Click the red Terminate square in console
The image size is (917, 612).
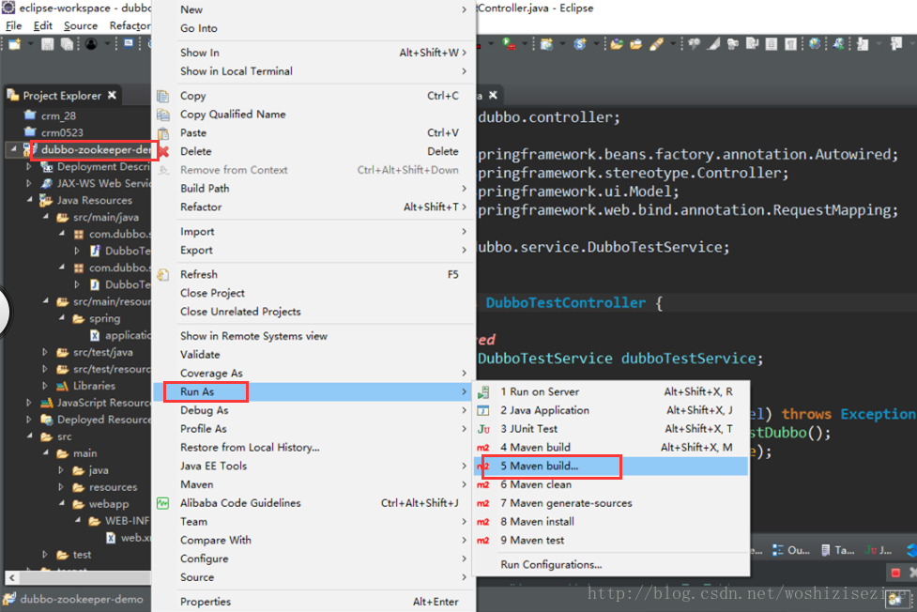[x=895, y=573]
